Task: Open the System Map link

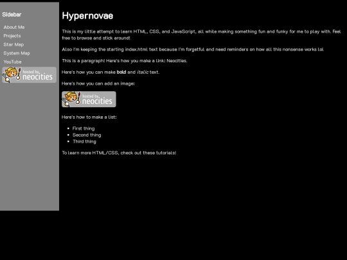Action: click(x=17, y=53)
